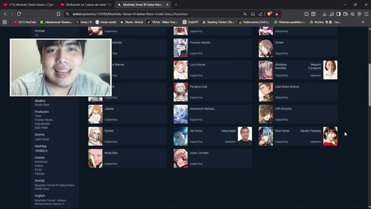The width and height of the screenshot is (371, 209).
Task: Open the Studio Bind studio link
Action: [42, 105]
